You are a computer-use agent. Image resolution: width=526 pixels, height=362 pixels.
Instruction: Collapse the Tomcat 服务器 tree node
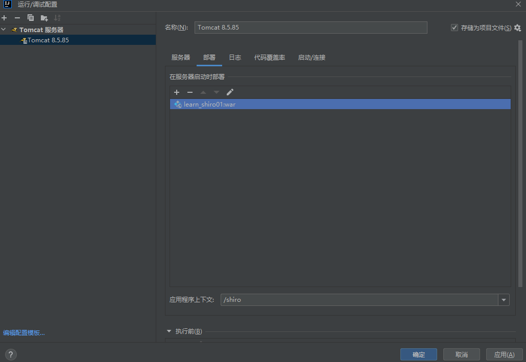(4, 30)
